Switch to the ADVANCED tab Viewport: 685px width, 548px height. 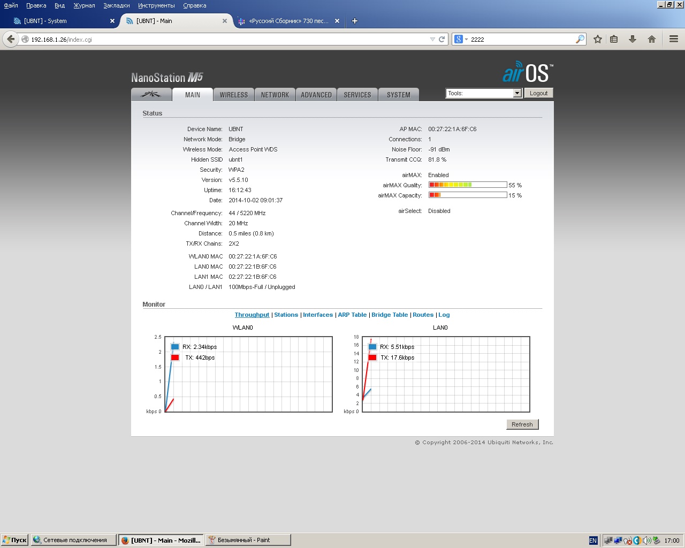316,95
